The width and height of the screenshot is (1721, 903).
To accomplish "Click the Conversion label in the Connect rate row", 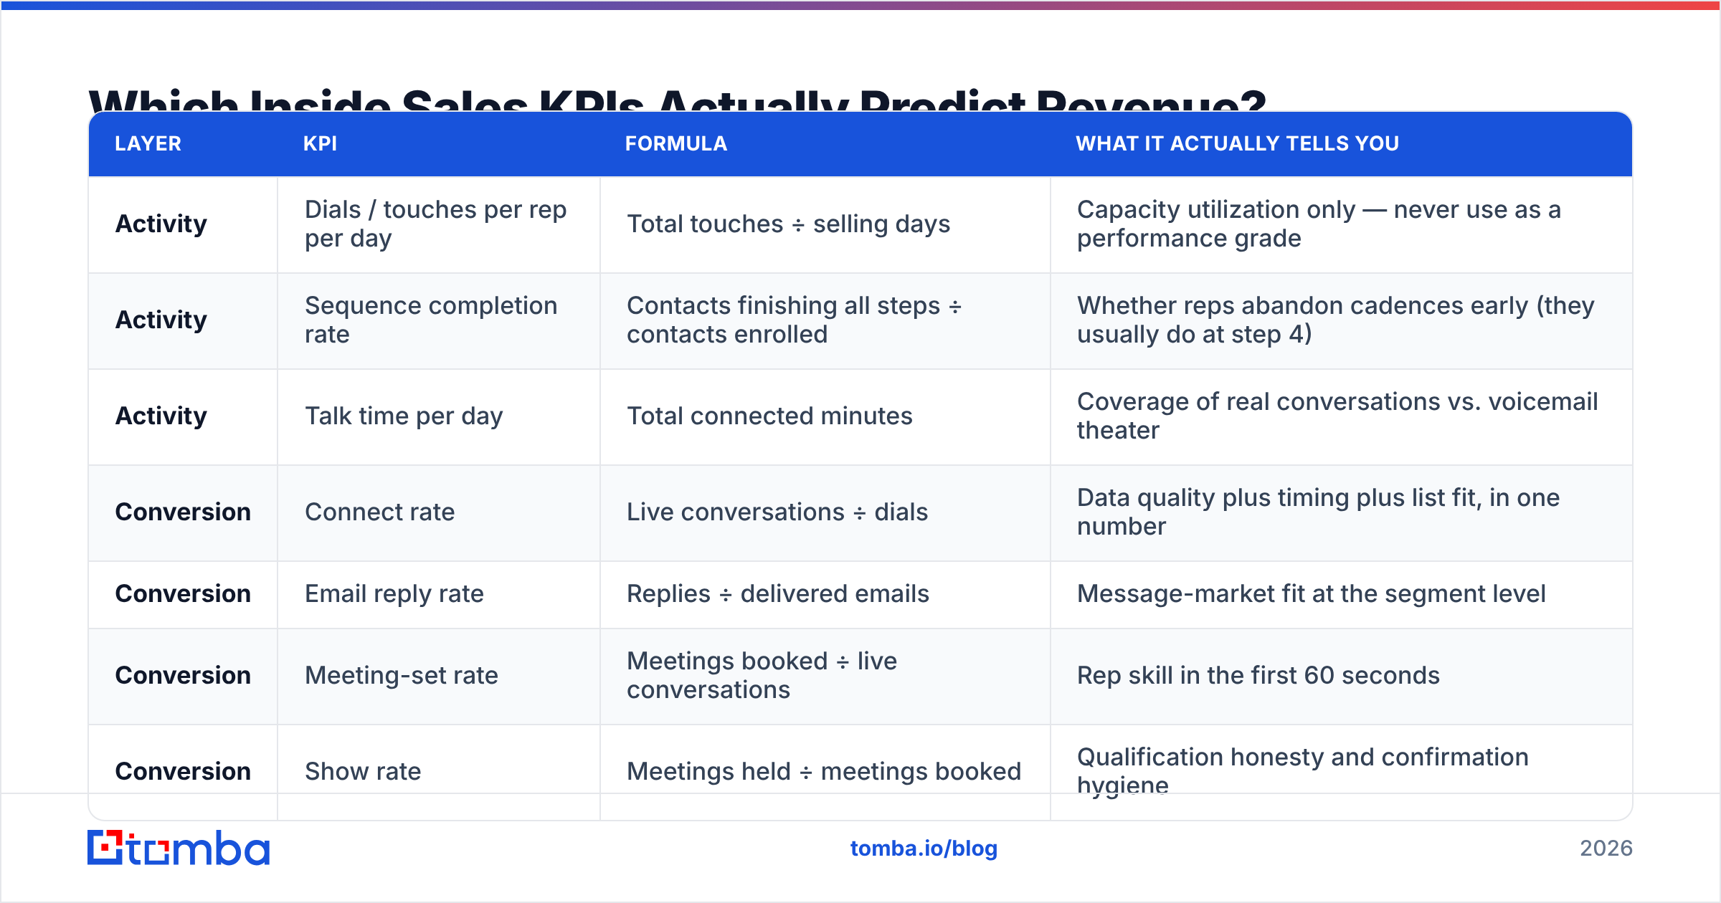I will (x=183, y=512).
